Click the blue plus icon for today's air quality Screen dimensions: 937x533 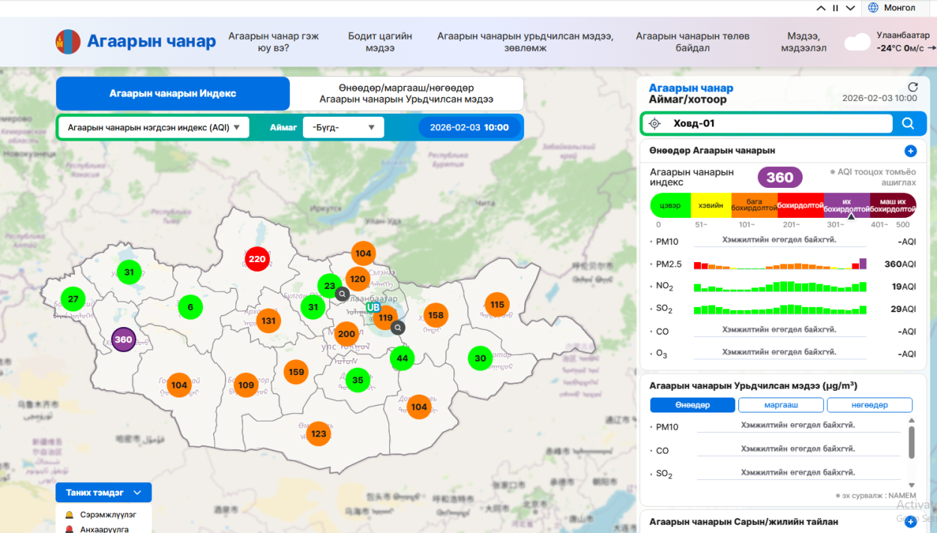point(911,151)
